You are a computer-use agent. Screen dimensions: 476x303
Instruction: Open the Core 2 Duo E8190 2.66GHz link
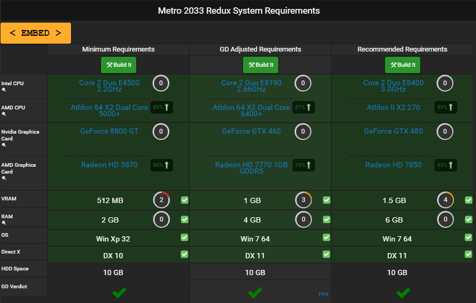[x=251, y=86]
